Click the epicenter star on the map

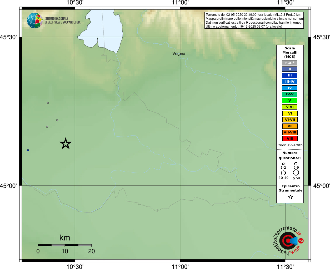(x=66, y=143)
